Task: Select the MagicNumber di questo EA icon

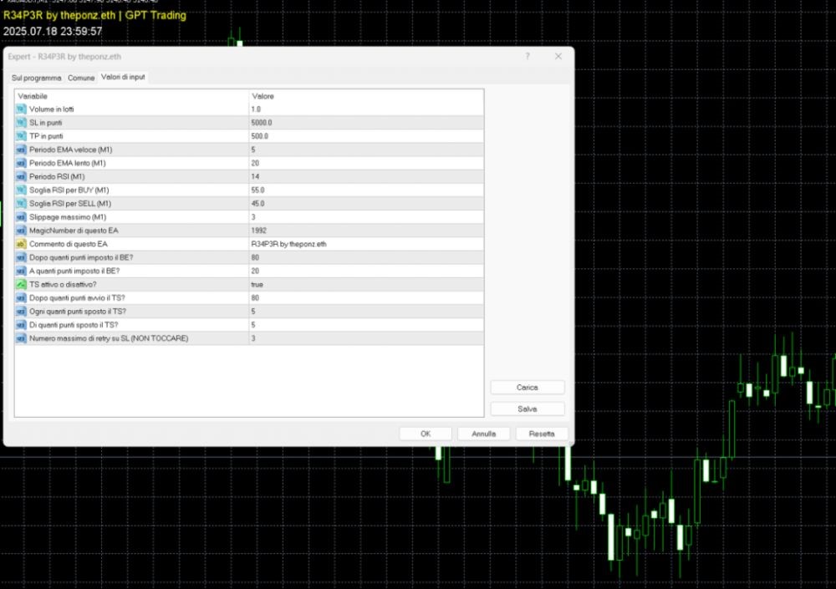Action: click(22, 230)
